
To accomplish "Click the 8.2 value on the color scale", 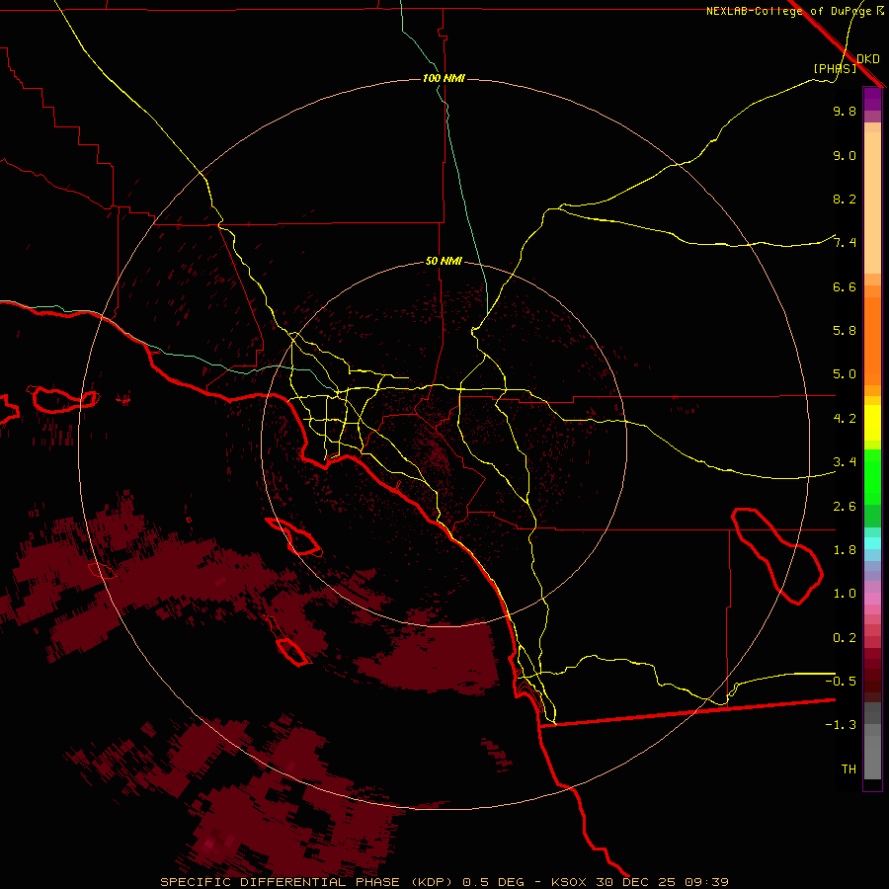I will click(845, 199).
